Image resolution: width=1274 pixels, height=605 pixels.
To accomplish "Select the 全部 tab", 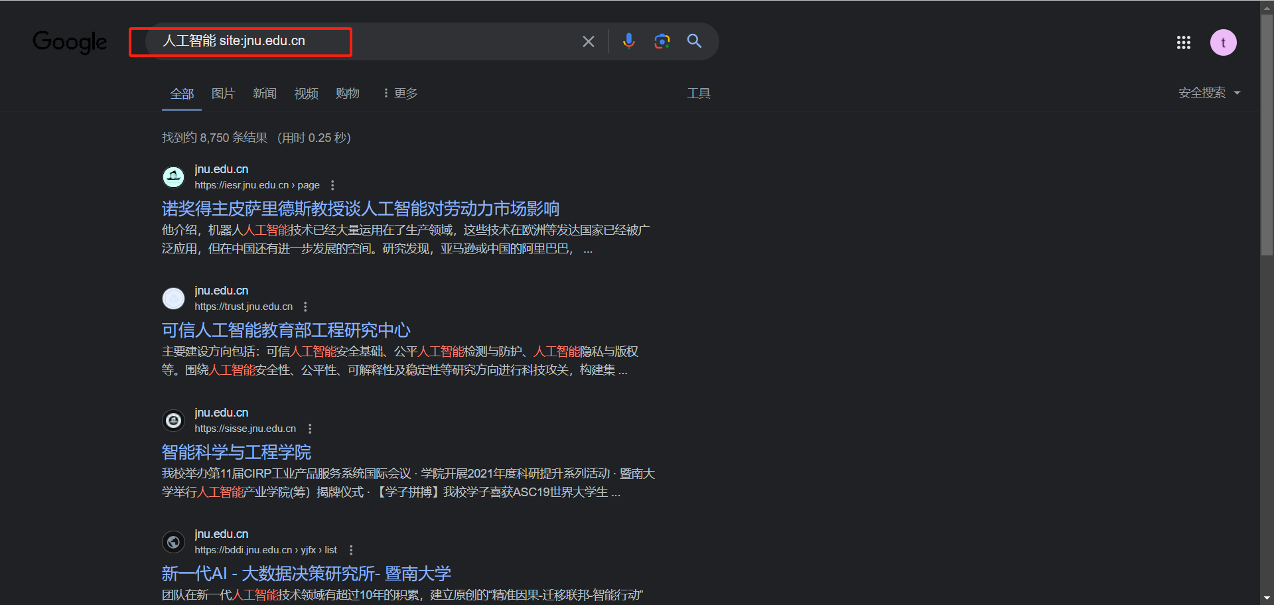I will pyautogui.click(x=182, y=94).
